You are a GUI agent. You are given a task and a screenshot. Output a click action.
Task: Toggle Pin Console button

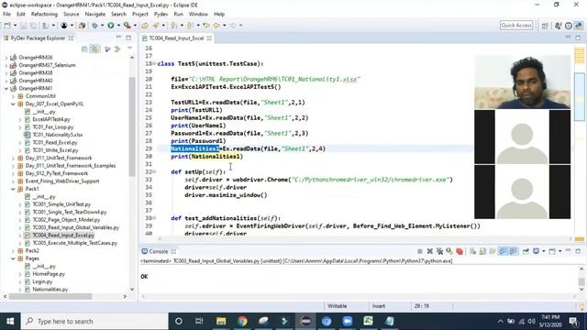[526, 251]
